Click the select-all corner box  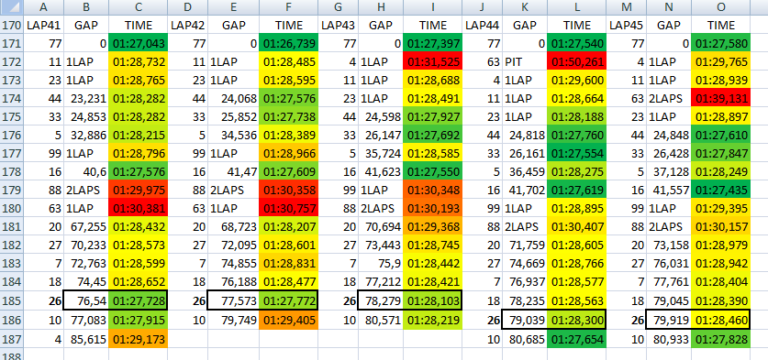click(11, 8)
